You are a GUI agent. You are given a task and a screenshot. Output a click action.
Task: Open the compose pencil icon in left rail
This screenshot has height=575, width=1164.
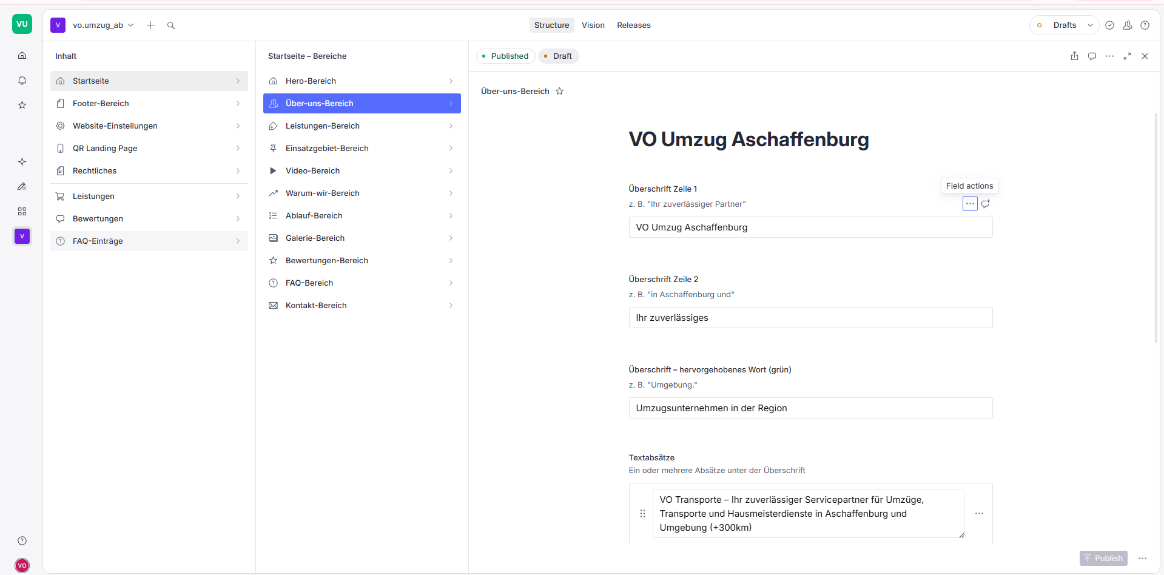pyautogui.click(x=22, y=186)
